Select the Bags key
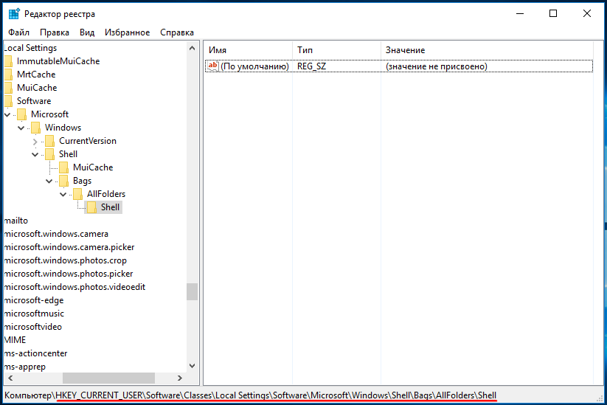The height and width of the screenshot is (405, 607). (x=82, y=181)
